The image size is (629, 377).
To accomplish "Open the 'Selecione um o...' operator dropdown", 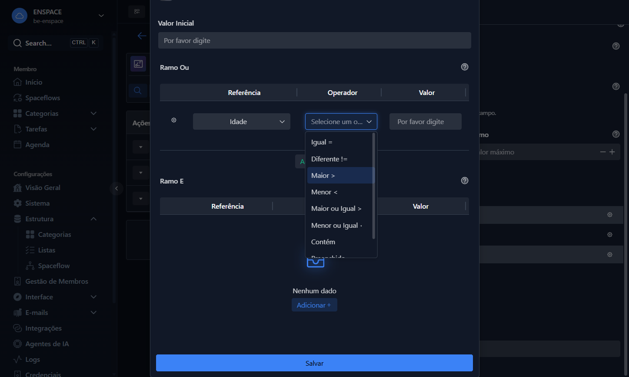I will (x=341, y=121).
